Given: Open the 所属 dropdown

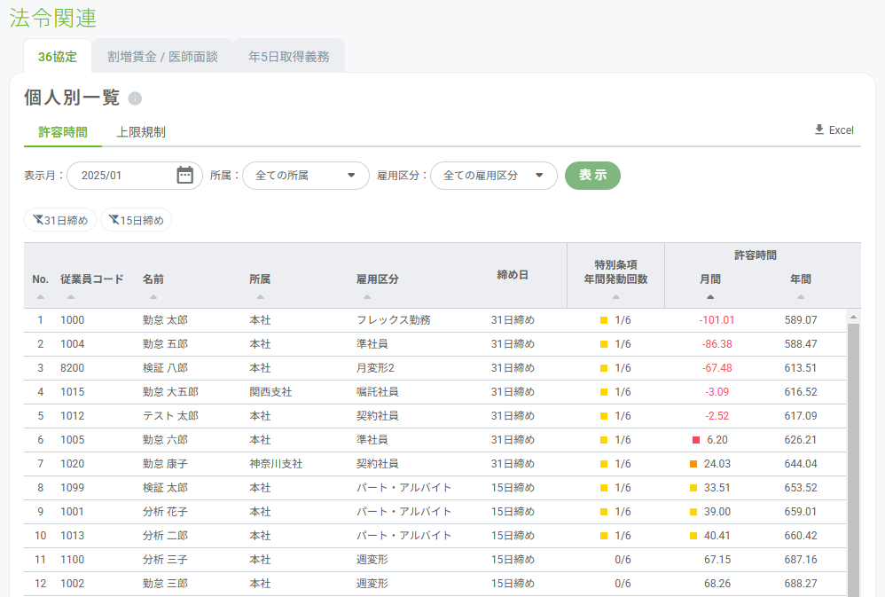Looking at the screenshot, I should coord(306,176).
